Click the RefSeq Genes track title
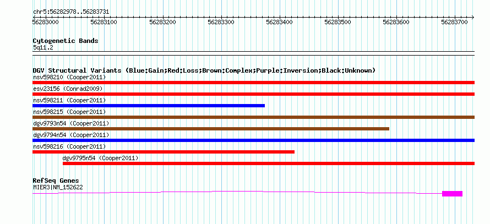490x224 pixels. point(56,181)
